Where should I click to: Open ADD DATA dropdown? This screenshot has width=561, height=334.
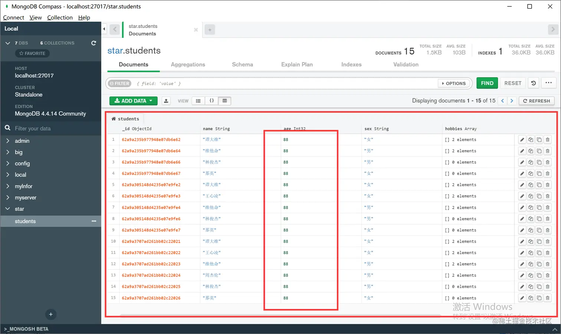134,101
